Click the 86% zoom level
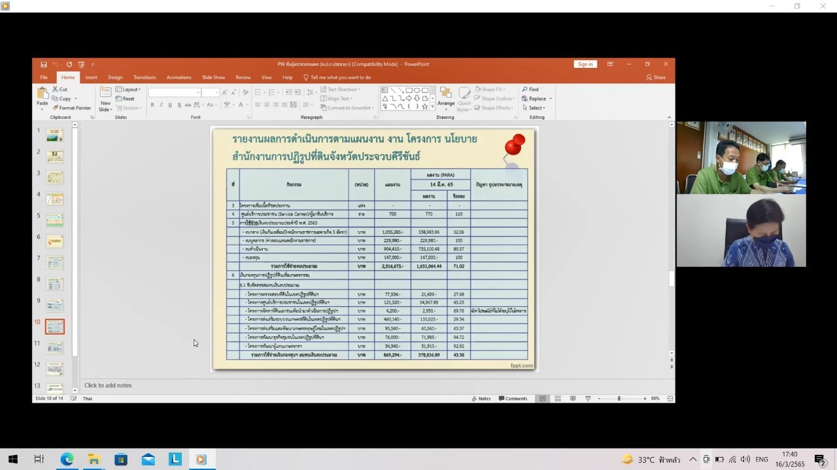 coord(655,398)
